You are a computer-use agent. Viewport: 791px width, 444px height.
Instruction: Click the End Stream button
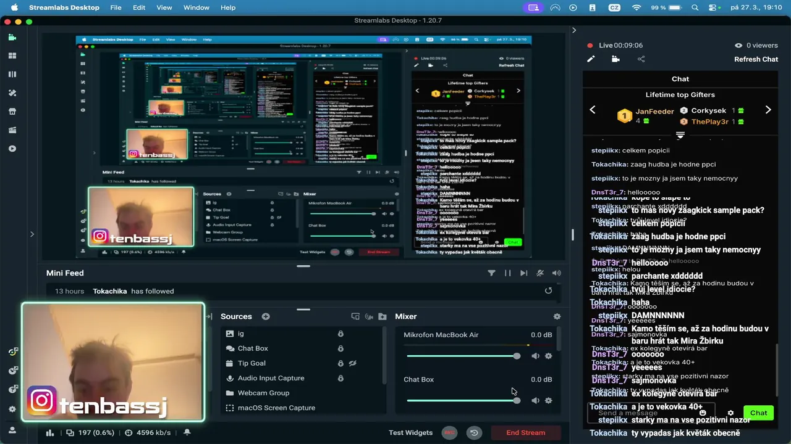pyautogui.click(x=526, y=433)
